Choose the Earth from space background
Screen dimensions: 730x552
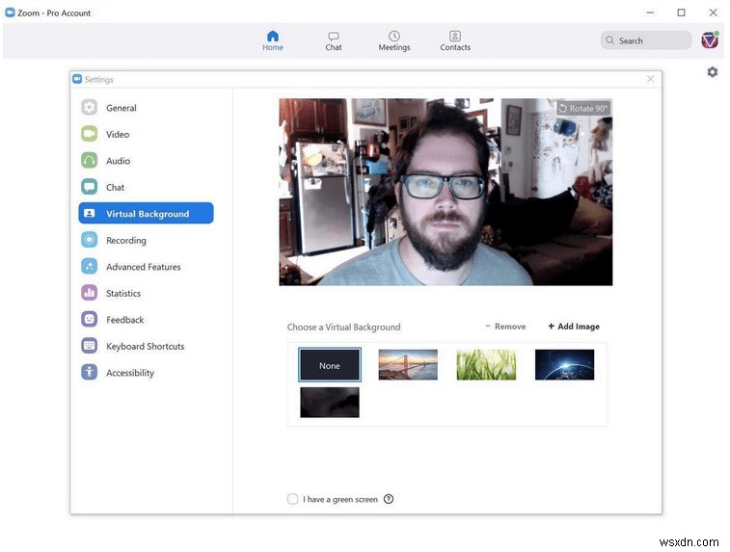click(x=564, y=364)
